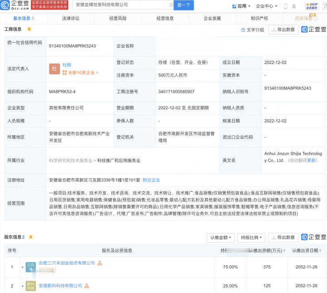Select 125 subscribed capital cell
The height and width of the screenshot is (293, 327).
click(267, 286)
